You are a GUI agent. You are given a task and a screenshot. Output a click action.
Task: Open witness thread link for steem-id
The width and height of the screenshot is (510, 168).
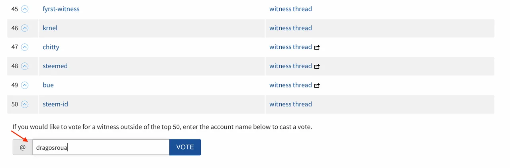[x=290, y=104]
